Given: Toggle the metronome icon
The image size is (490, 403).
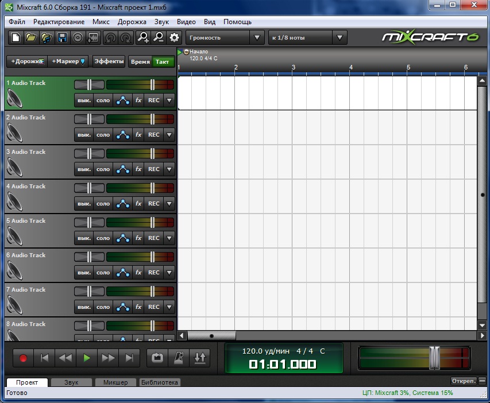Looking at the screenshot, I should [179, 358].
